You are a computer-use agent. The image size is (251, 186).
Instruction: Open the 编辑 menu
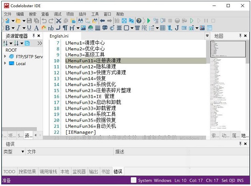click(x=20, y=14)
